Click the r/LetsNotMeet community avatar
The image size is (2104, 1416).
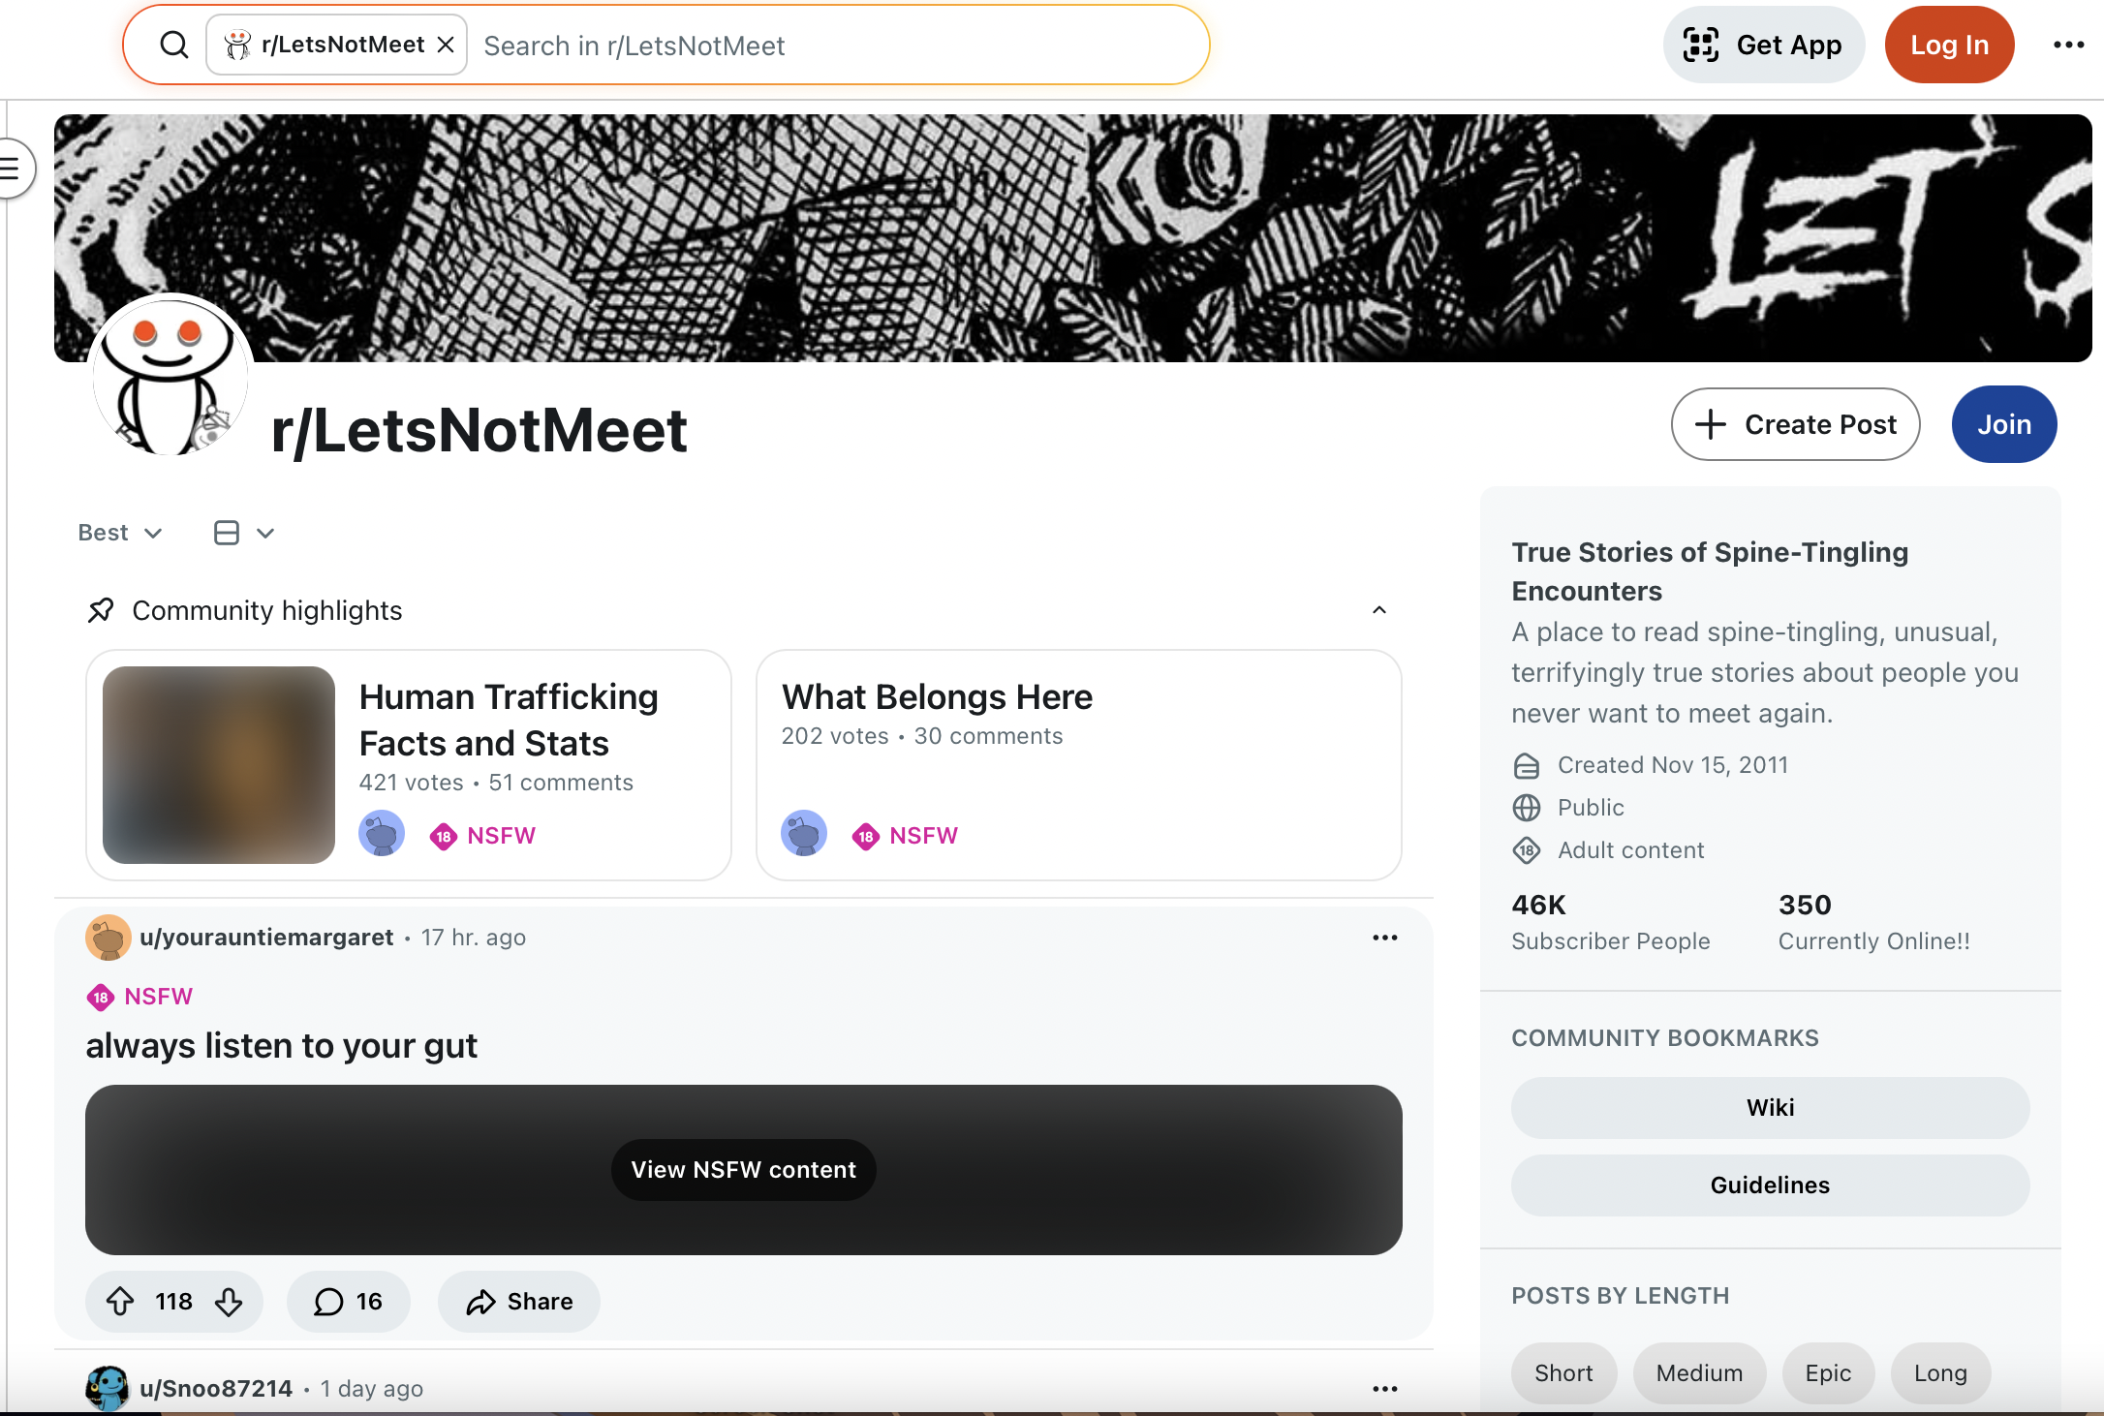pos(170,376)
